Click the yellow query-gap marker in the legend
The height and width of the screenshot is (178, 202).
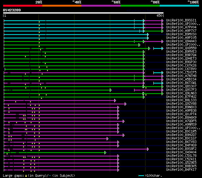pyautogui.click(x=26, y=175)
